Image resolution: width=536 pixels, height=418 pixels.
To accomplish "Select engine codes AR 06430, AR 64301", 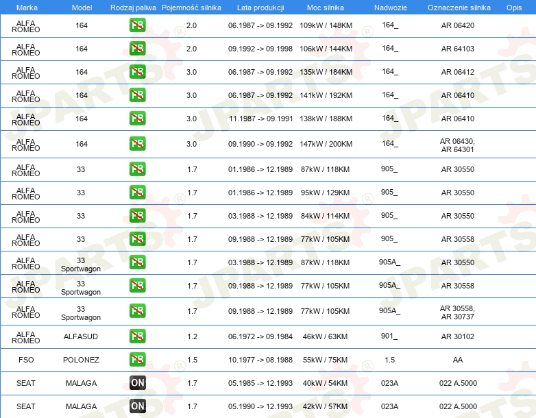I will pos(457,145).
